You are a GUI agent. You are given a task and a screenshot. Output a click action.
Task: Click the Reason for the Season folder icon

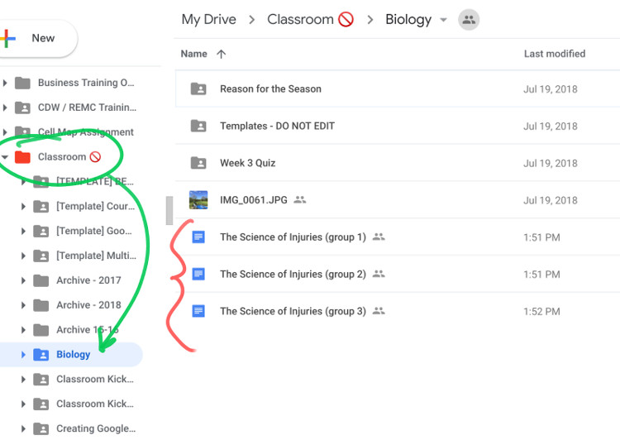click(198, 88)
